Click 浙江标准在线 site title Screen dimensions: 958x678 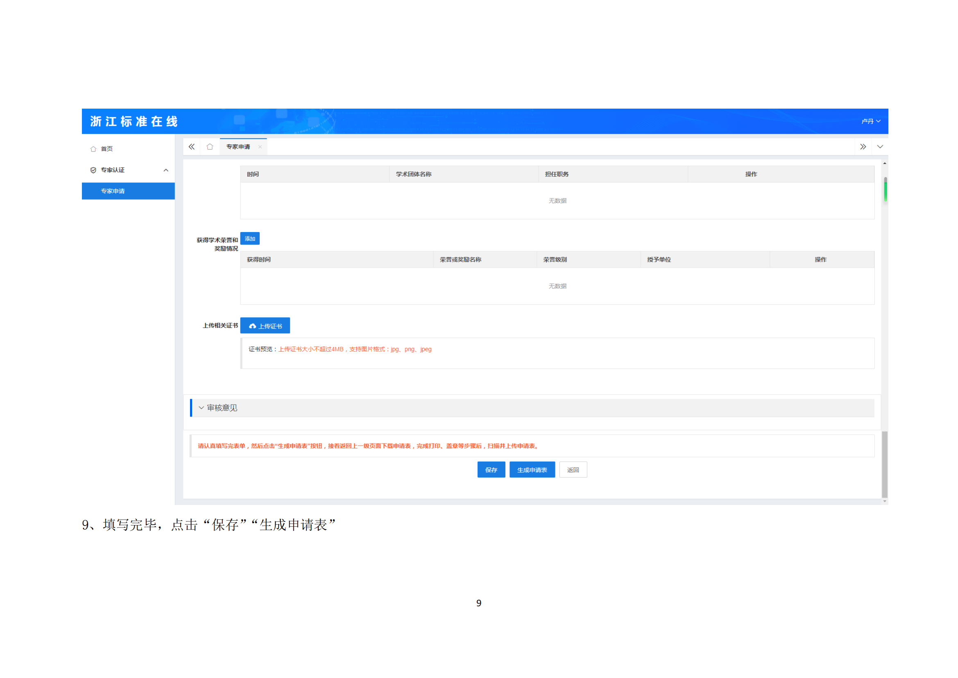(134, 121)
